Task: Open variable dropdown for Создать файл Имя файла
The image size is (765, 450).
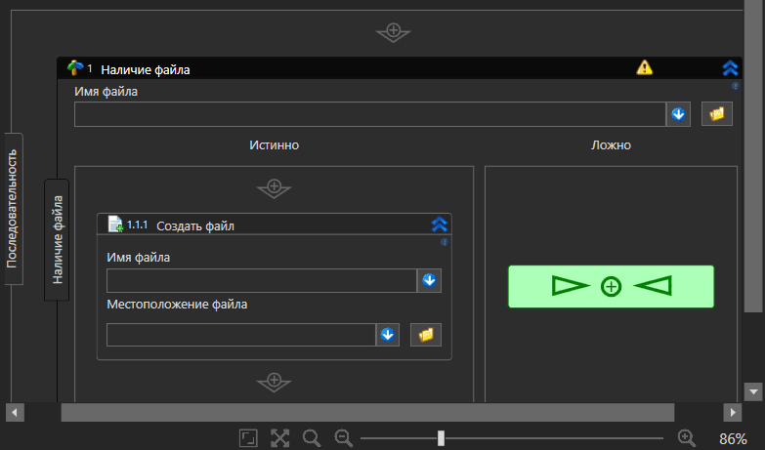Action: [429, 280]
